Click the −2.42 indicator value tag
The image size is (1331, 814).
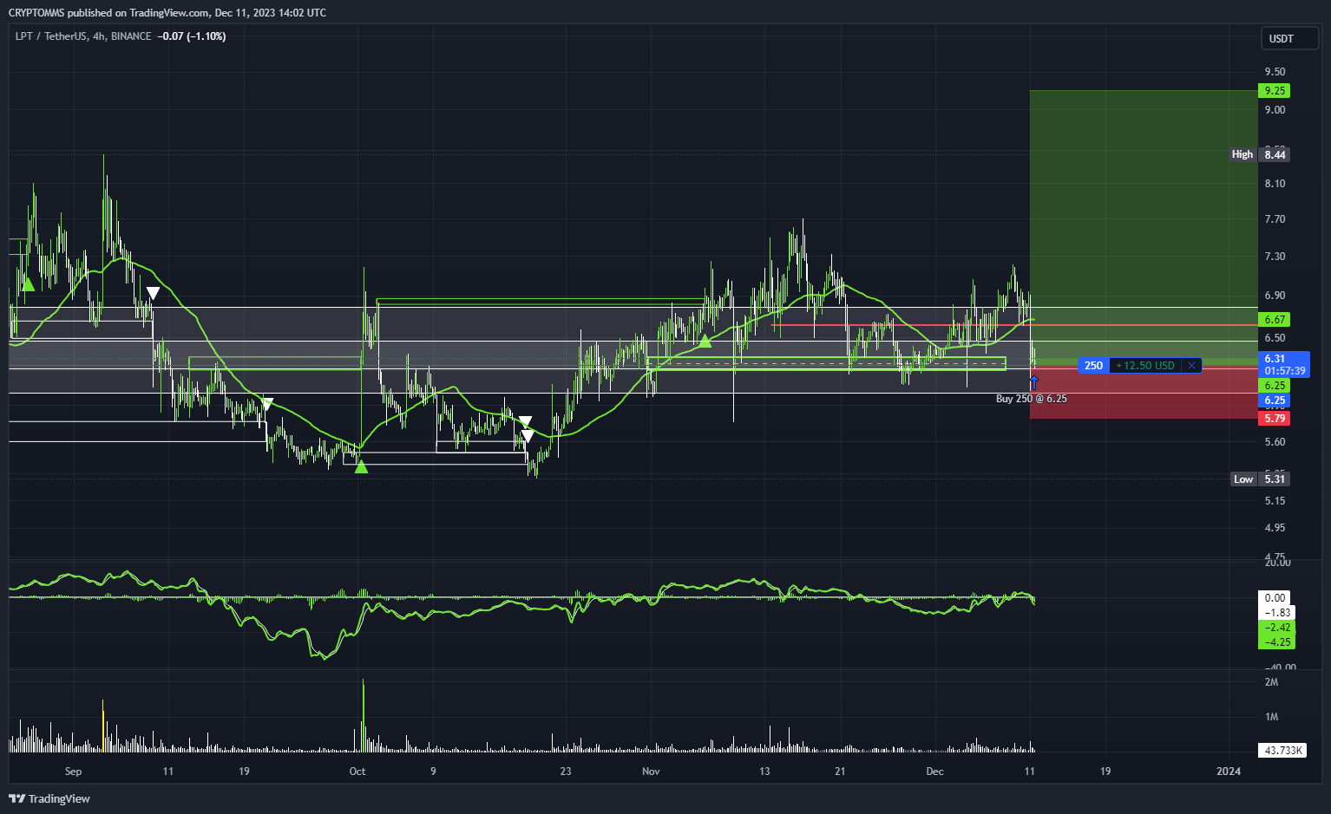(1276, 628)
